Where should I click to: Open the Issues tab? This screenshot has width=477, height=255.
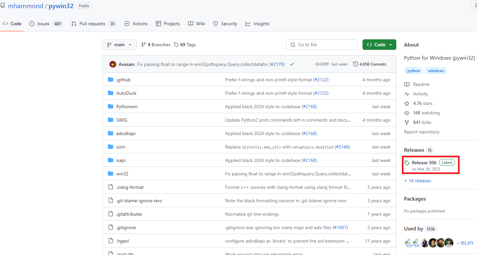(x=46, y=24)
